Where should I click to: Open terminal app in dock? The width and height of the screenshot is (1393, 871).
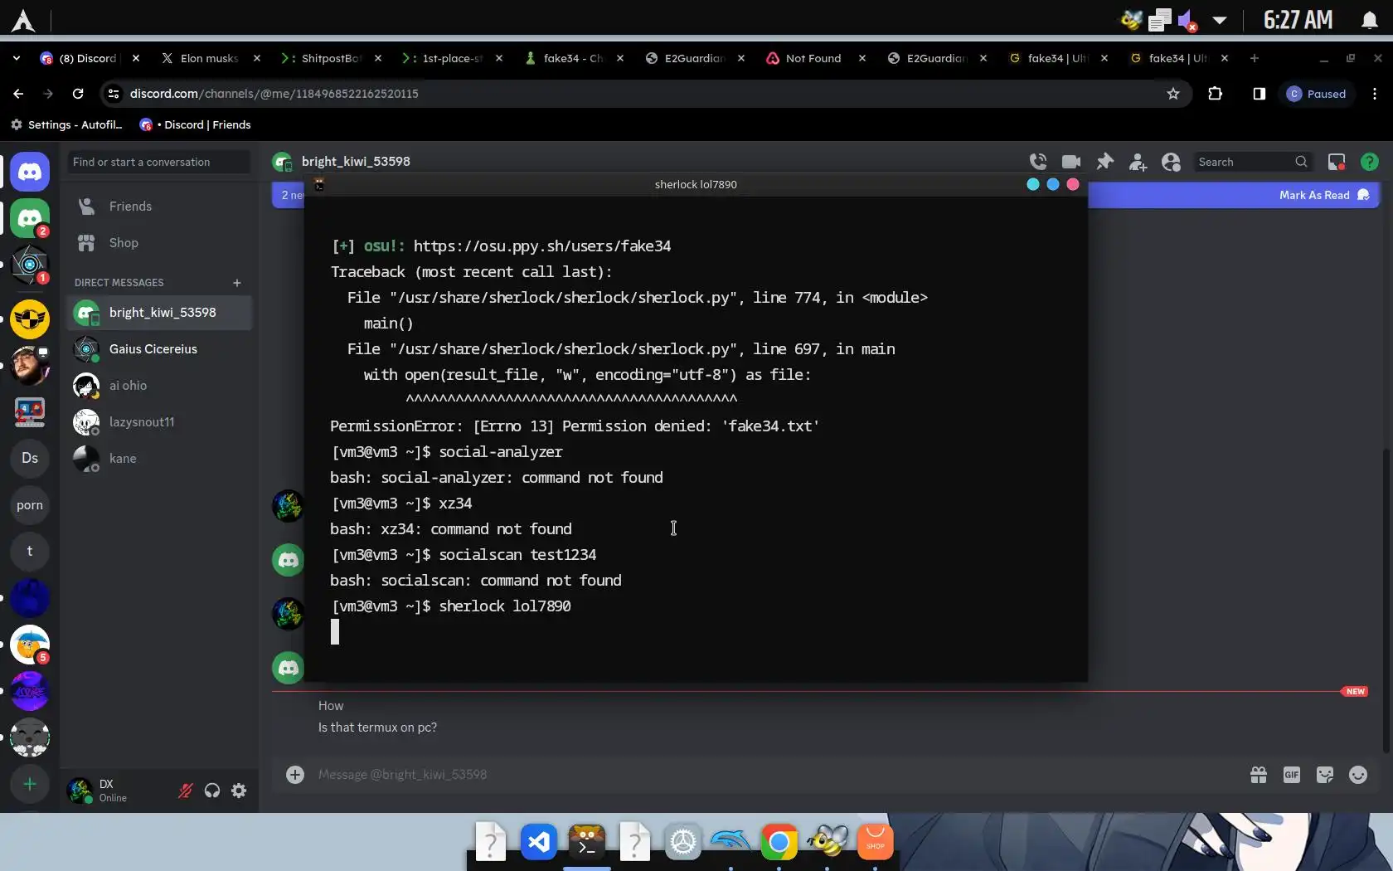(x=587, y=843)
